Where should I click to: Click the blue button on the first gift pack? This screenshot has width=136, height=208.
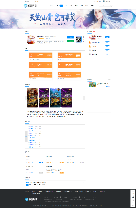coord(41,163)
